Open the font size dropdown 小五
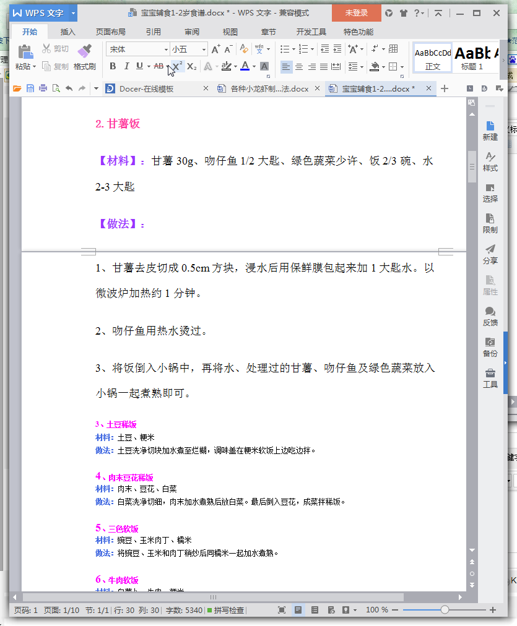This screenshot has width=517, height=626. point(204,49)
